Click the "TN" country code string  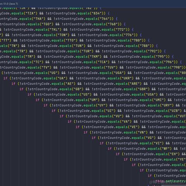tap(14, 46)
